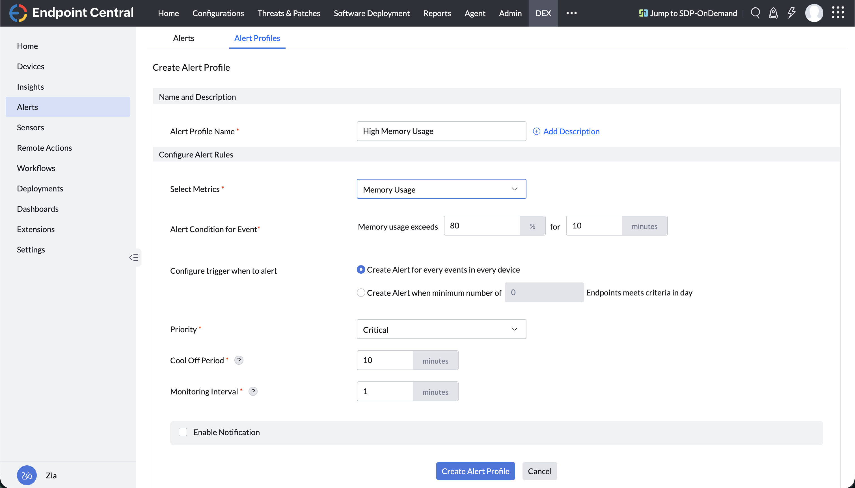This screenshot has width=855, height=488.
Task: Click the rocket icon in the header
Action: (773, 13)
